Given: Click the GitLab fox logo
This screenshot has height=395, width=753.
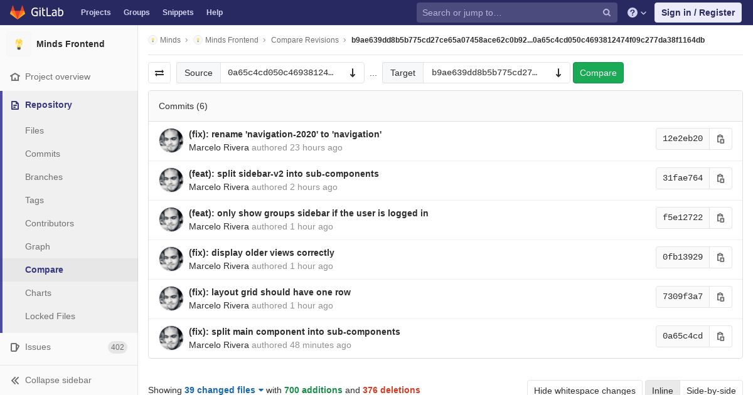Looking at the screenshot, I should (x=18, y=12).
